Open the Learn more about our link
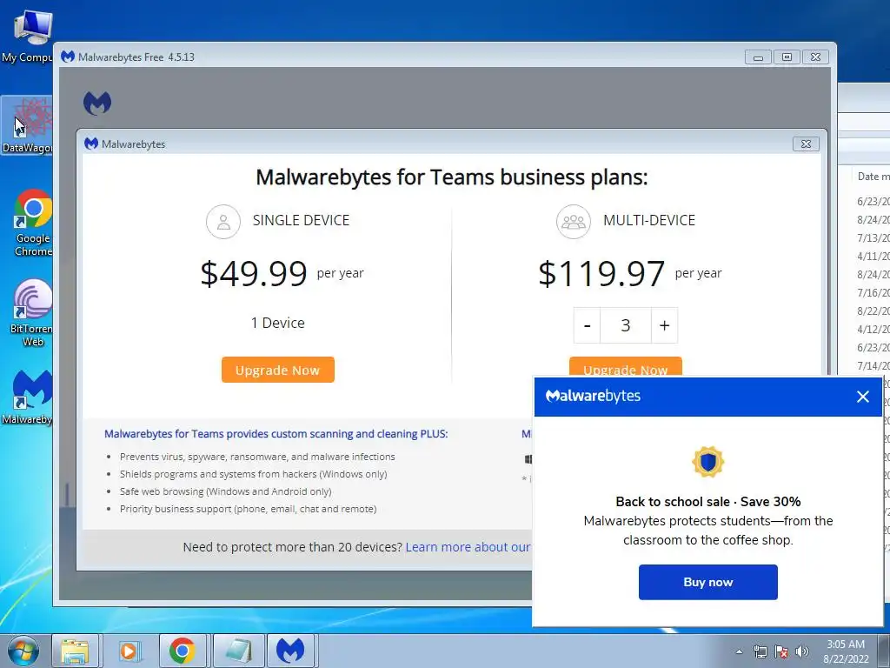 pyautogui.click(x=468, y=547)
